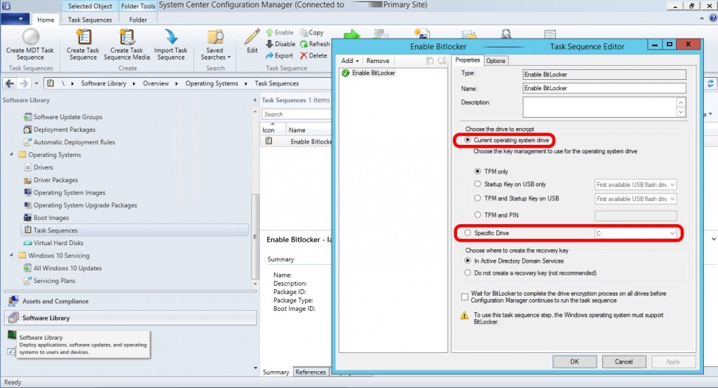Click Delete with red X icon
This screenshot has width=718, height=388.
pos(313,55)
